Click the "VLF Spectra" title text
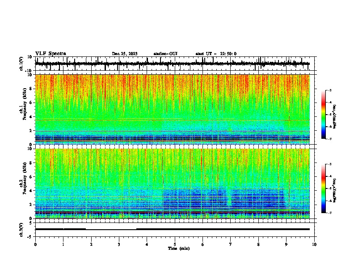The width and height of the screenshot is (354, 274). point(51,54)
